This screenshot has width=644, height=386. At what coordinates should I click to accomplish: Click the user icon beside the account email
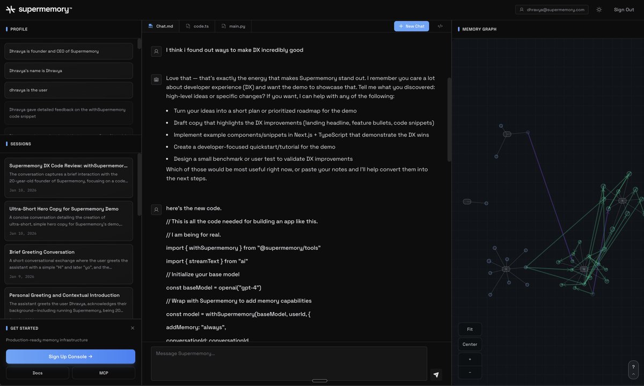click(x=522, y=9)
